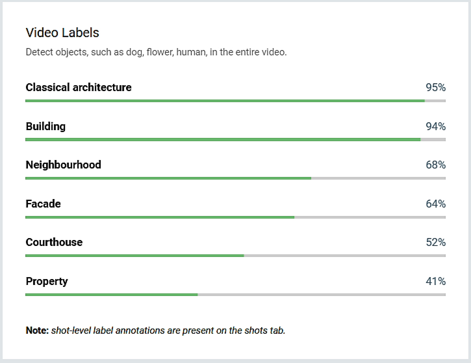This screenshot has height=363, width=471.
Task: Click the 64% Facade score
Action: (x=436, y=204)
